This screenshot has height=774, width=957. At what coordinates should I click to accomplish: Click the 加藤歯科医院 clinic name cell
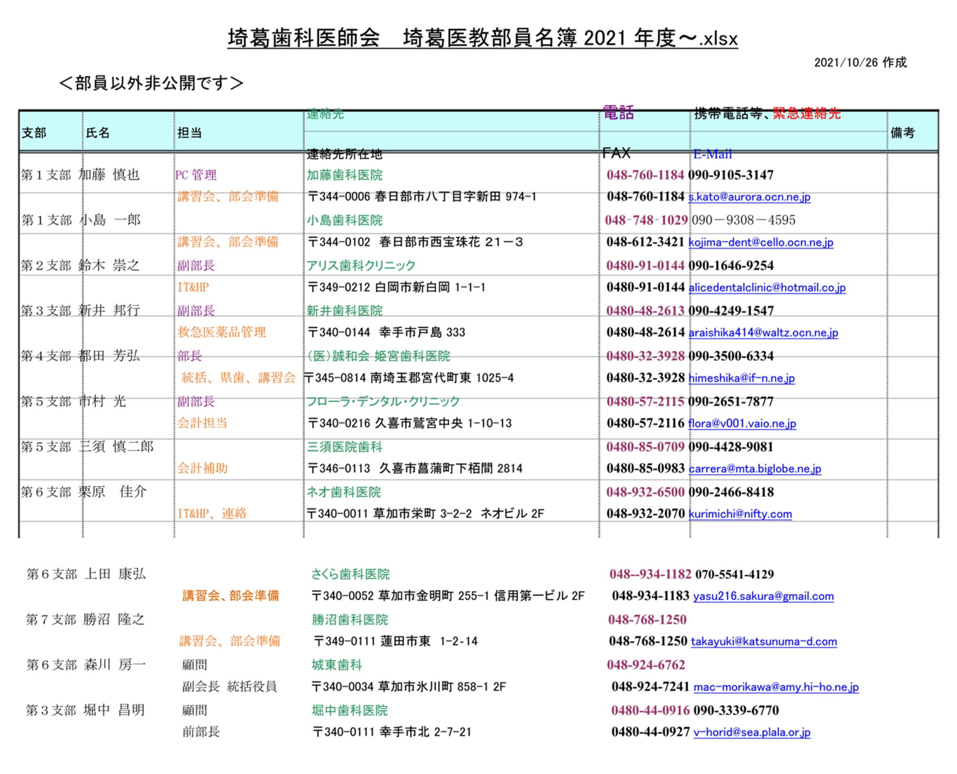coord(345,175)
